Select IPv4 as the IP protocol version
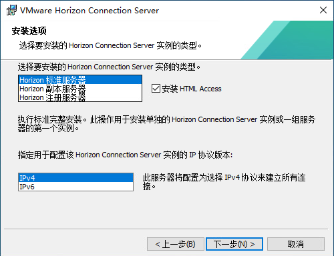The image size is (334, 256). 75,178
